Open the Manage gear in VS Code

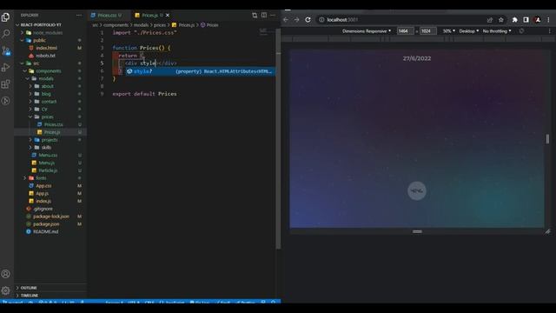pyautogui.click(x=6, y=290)
